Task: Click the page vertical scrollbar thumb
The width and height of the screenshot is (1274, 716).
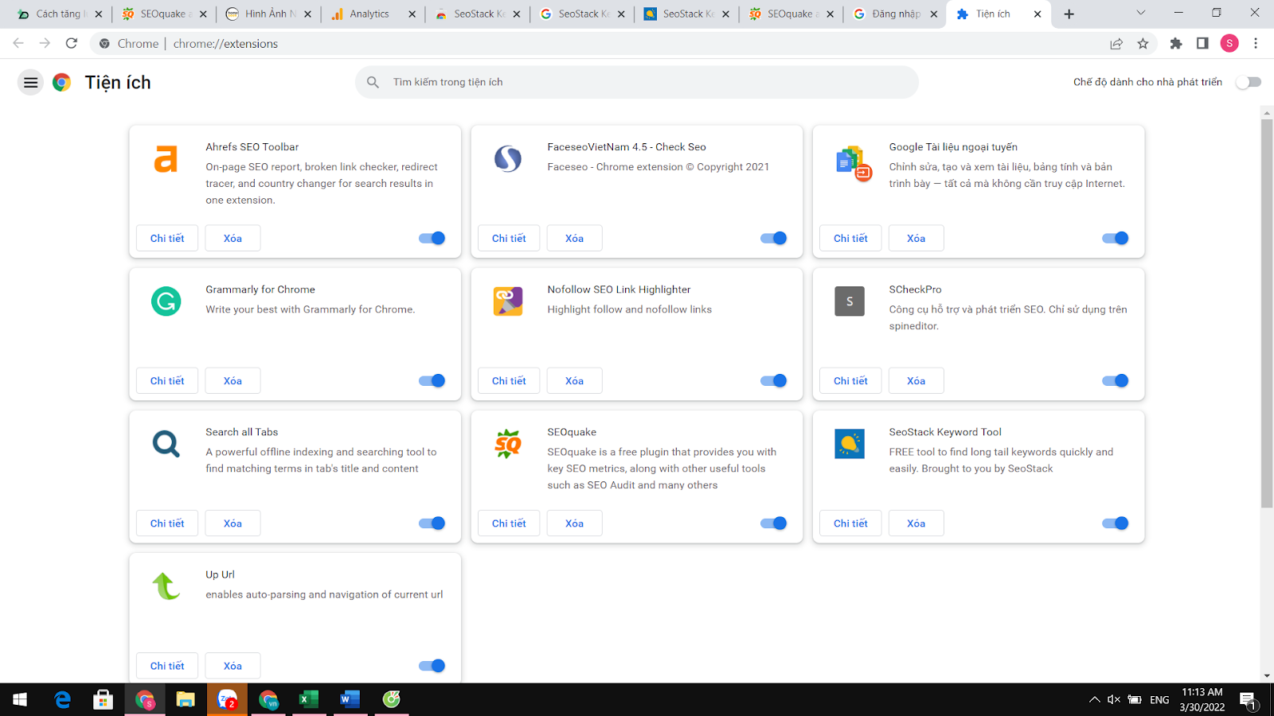Action: pos(1267,313)
